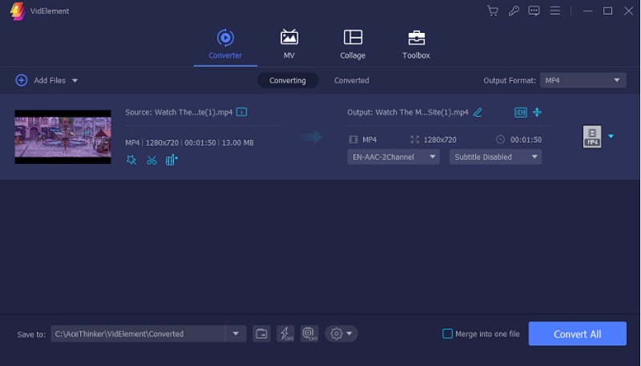Close the VidElement window
Image resolution: width=641 pixels, height=366 pixels.
629,11
